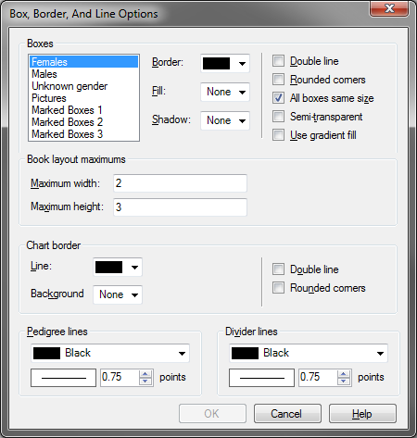This screenshot has width=417, height=438.
Task: Open the divider line style preview box
Action: [x=261, y=378]
